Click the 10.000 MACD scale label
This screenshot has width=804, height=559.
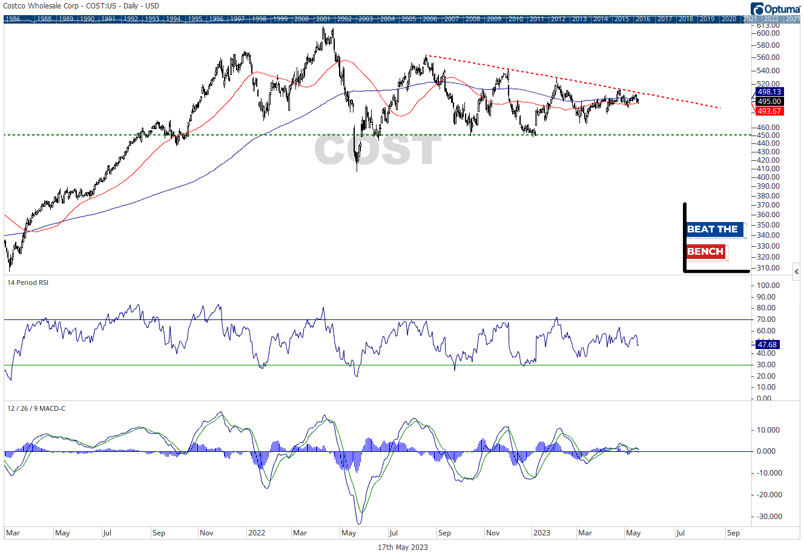coord(769,430)
